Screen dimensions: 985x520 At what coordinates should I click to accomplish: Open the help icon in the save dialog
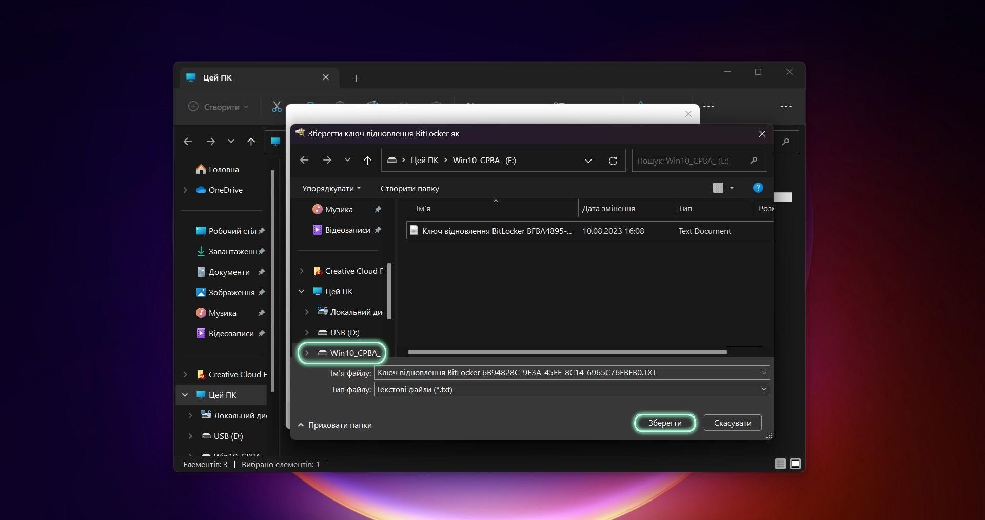click(758, 188)
